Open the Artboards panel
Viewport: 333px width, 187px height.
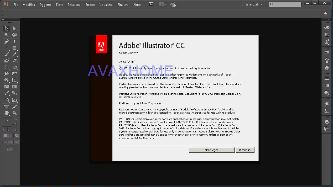(327, 129)
